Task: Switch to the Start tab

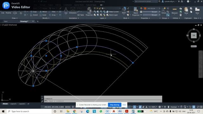Action: pyautogui.click(x=6, y=21)
